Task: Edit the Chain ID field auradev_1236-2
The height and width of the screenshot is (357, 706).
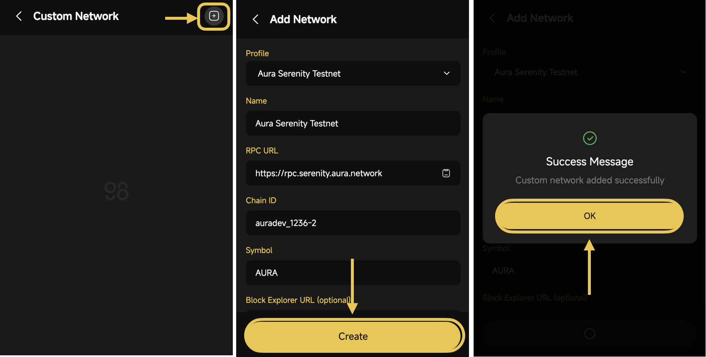Action: (353, 223)
